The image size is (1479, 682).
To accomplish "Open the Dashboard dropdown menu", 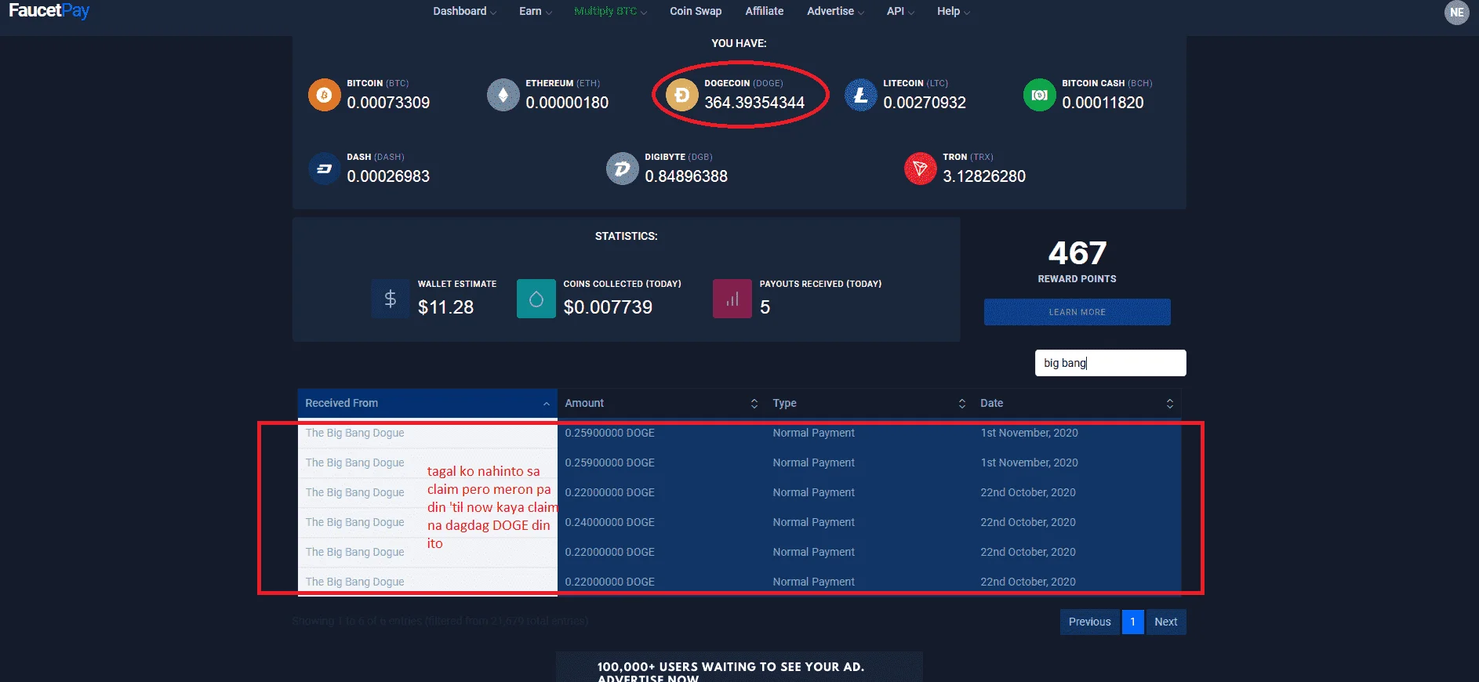I will [x=464, y=11].
